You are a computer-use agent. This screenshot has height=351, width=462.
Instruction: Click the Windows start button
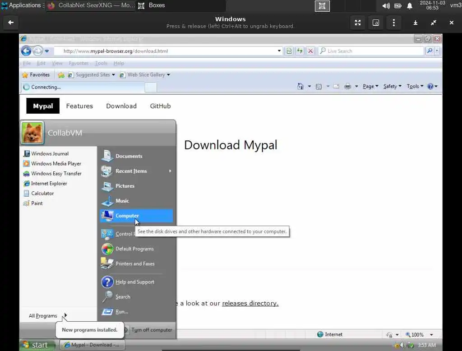(x=37, y=345)
